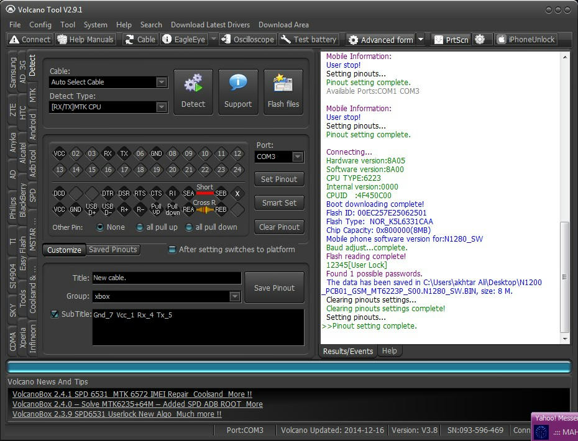The height and width of the screenshot is (441, 578).
Task: Open the VolcanoBox 2.3.9 news link
Action: coord(117,414)
